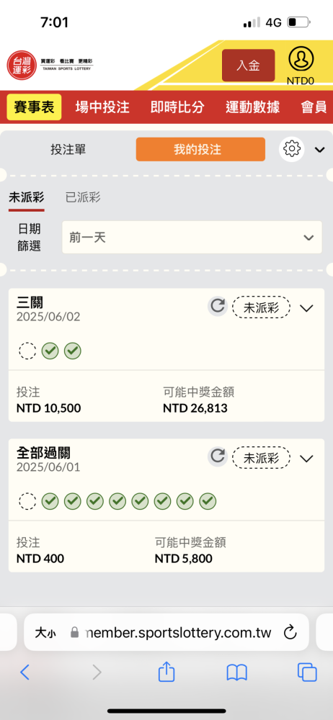Open the member account profile icon
The height and width of the screenshot is (720, 333).
coord(301,59)
